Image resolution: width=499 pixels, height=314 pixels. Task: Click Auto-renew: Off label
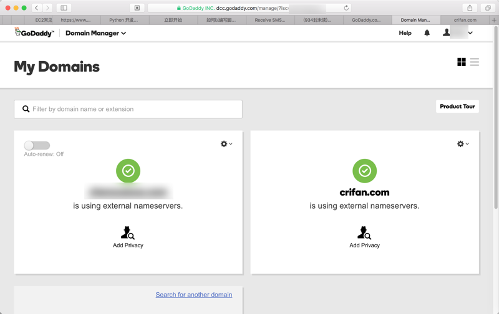(x=44, y=154)
